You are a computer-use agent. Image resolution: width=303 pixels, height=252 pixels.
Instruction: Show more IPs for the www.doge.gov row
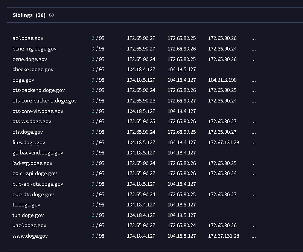coord(253,236)
